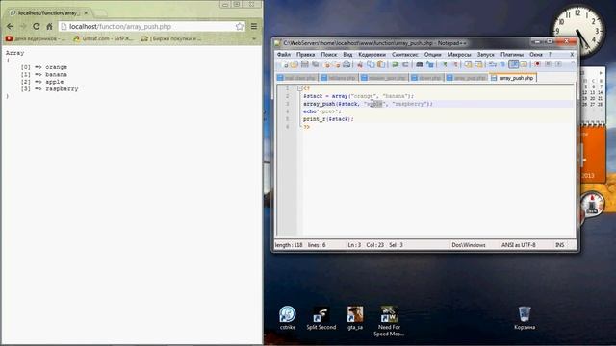Image resolution: width=616 pixels, height=346 pixels.
Task: Open the Плагины menu
Action: (x=512, y=55)
